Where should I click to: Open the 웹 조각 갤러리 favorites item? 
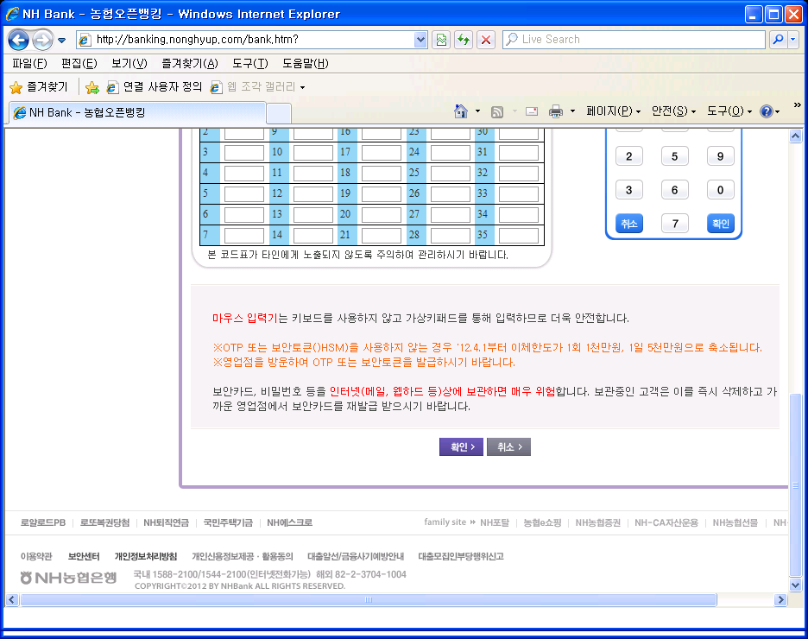257,87
